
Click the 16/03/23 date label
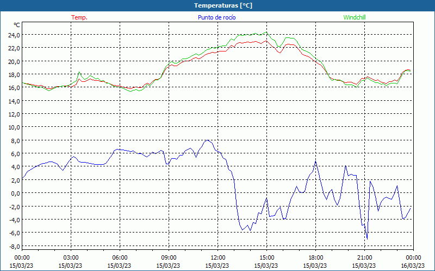pyautogui.click(x=413, y=266)
